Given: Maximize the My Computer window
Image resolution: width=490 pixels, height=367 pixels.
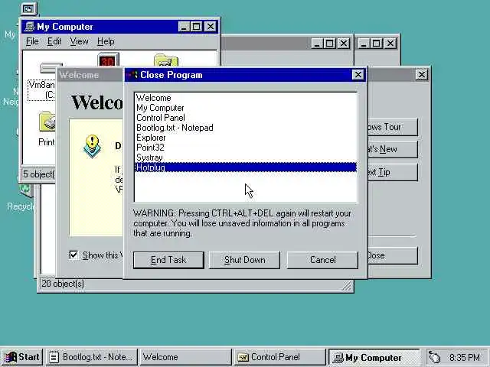Looking at the screenshot, I should pos(196,27).
